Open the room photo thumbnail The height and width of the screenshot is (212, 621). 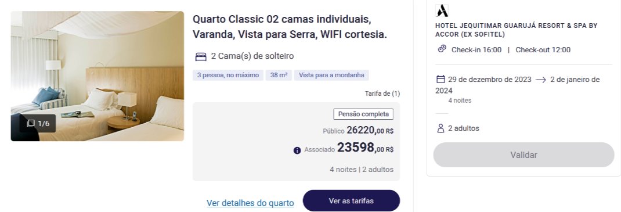pos(98,76)
